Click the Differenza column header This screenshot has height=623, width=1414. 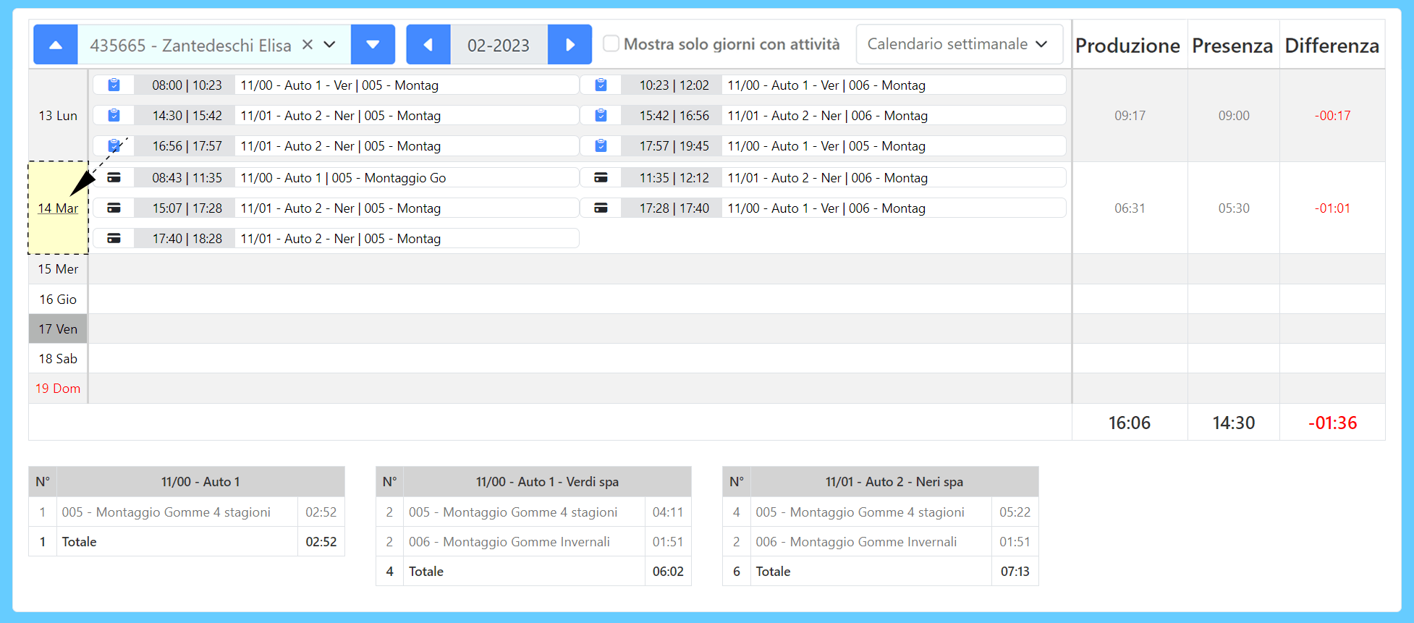click(1332, 46)
